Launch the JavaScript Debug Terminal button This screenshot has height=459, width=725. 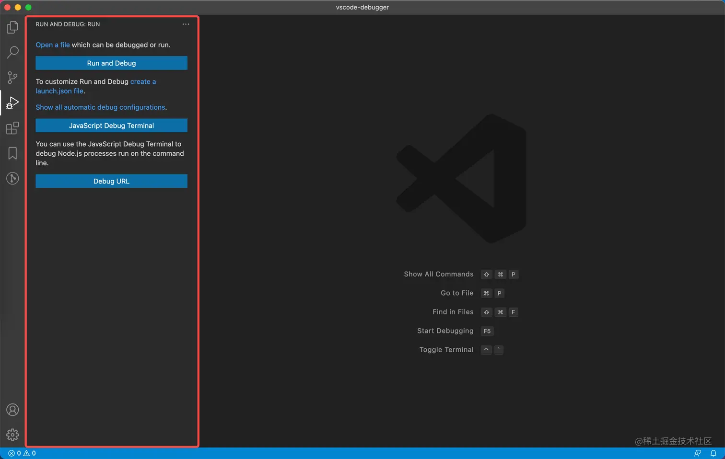click(x=111, y=126)
